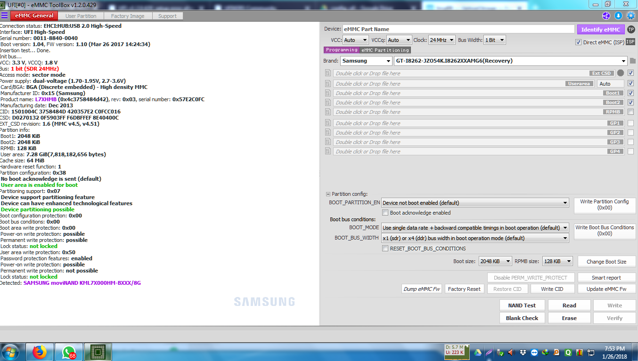Click the Google Drive tray icon

coord(477,352)
